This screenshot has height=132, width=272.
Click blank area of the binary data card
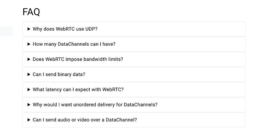[x=165, y=74]
